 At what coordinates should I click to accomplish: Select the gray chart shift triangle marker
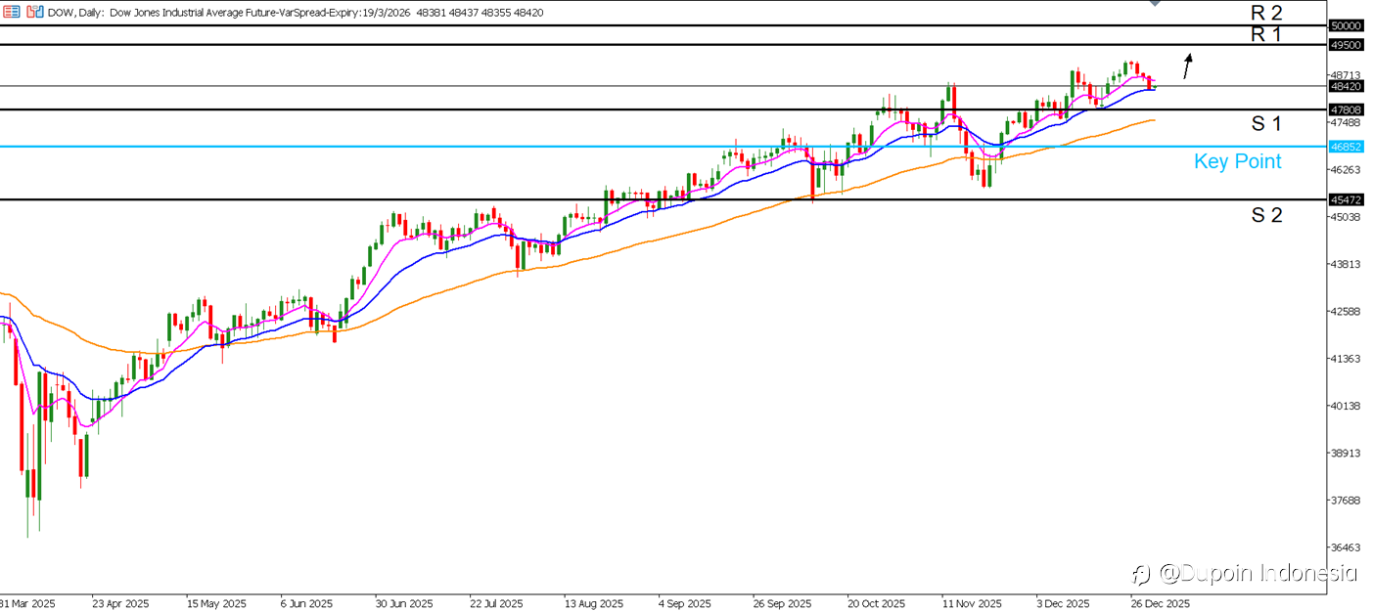pyautogui.click(x=1155, y=3)
